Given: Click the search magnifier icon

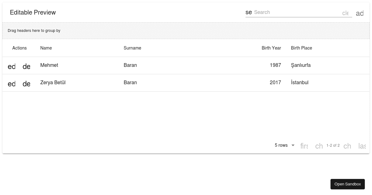Looking at the screenshot, I should (x=249, y=12).
